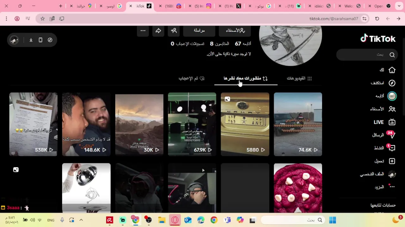The image size is (405, 227).
Task: Click the phone icon in floating toolbar
Action: (x=40, y=40)
